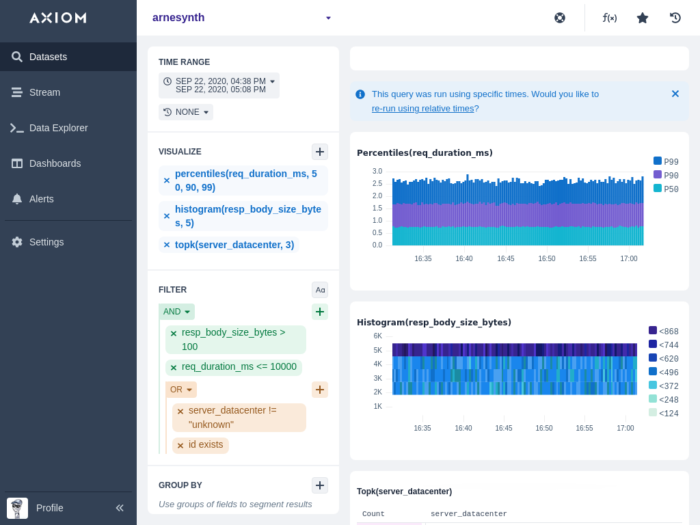The width and height of the screenshot is (700, 525).
Task: Open starred queries star icon
Action: 643,18
